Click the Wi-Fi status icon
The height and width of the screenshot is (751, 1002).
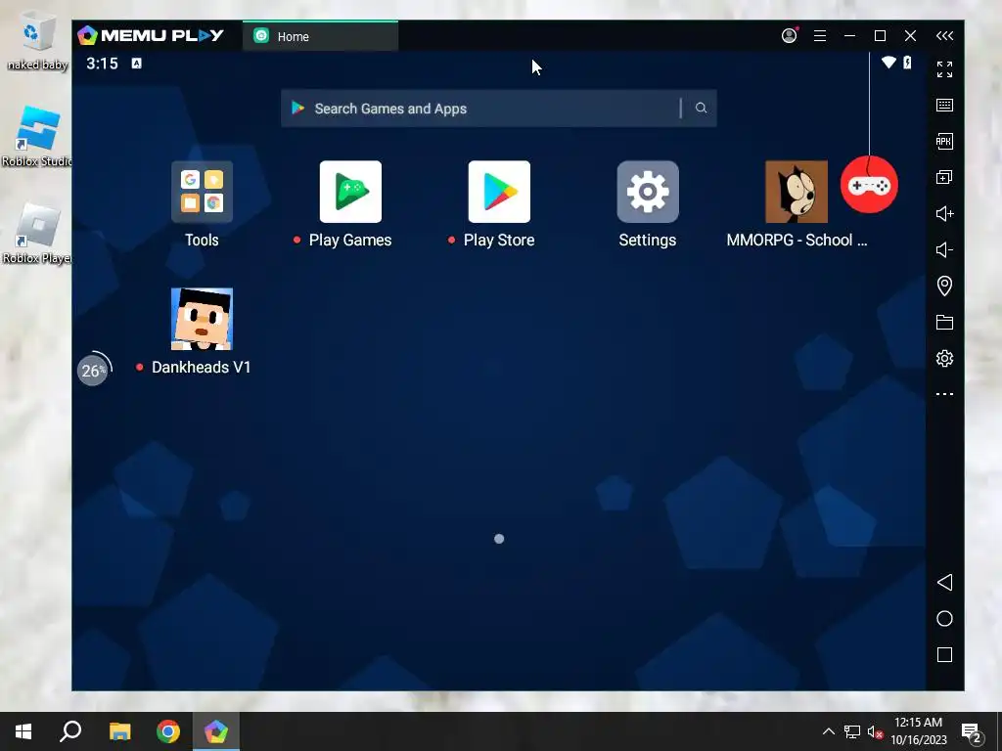click(888, 63)
